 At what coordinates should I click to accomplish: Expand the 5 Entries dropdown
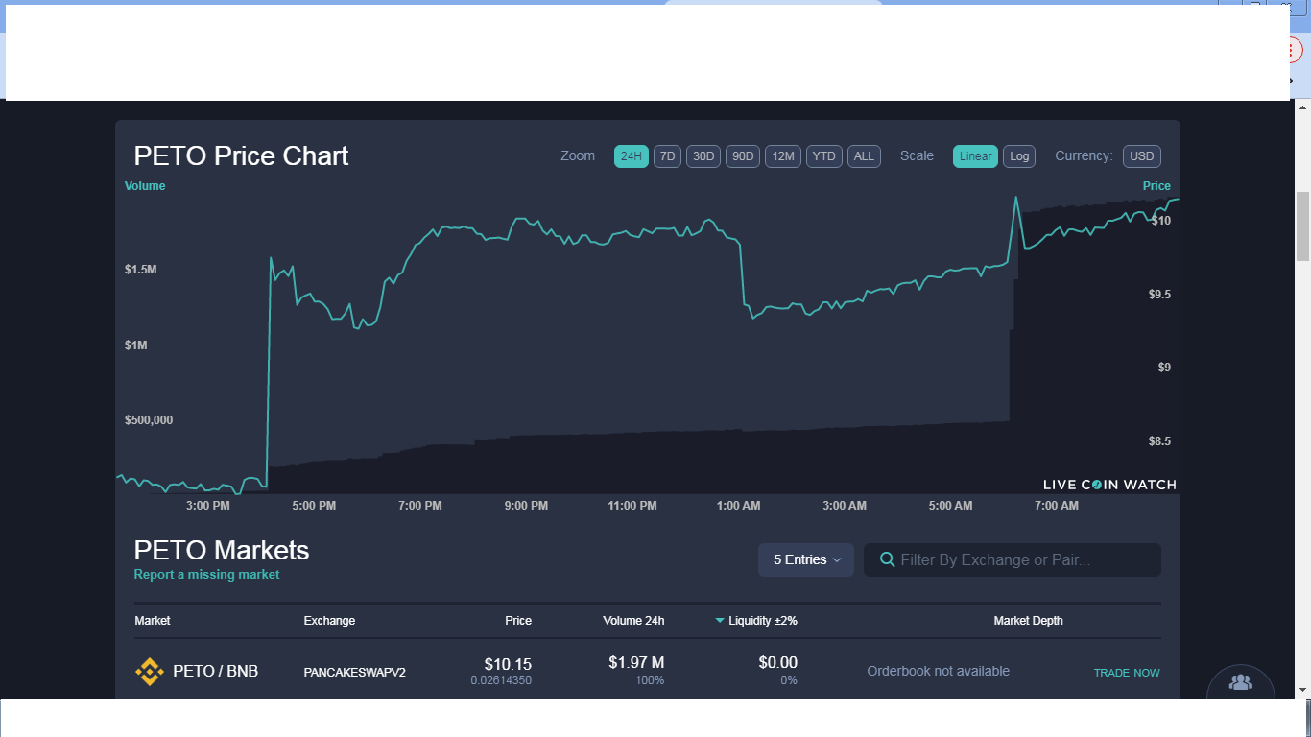806,559
